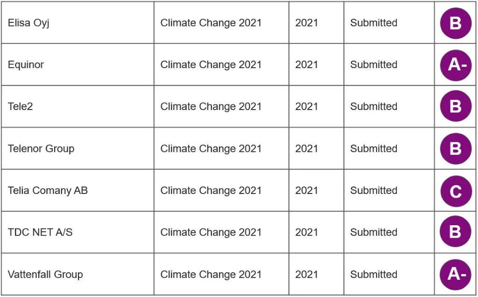Open the Equinor company entry
The image size is (478, 297).
tap(26, 65)
